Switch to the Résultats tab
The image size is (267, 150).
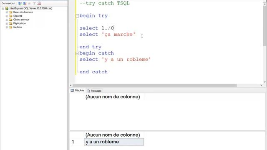78,90
